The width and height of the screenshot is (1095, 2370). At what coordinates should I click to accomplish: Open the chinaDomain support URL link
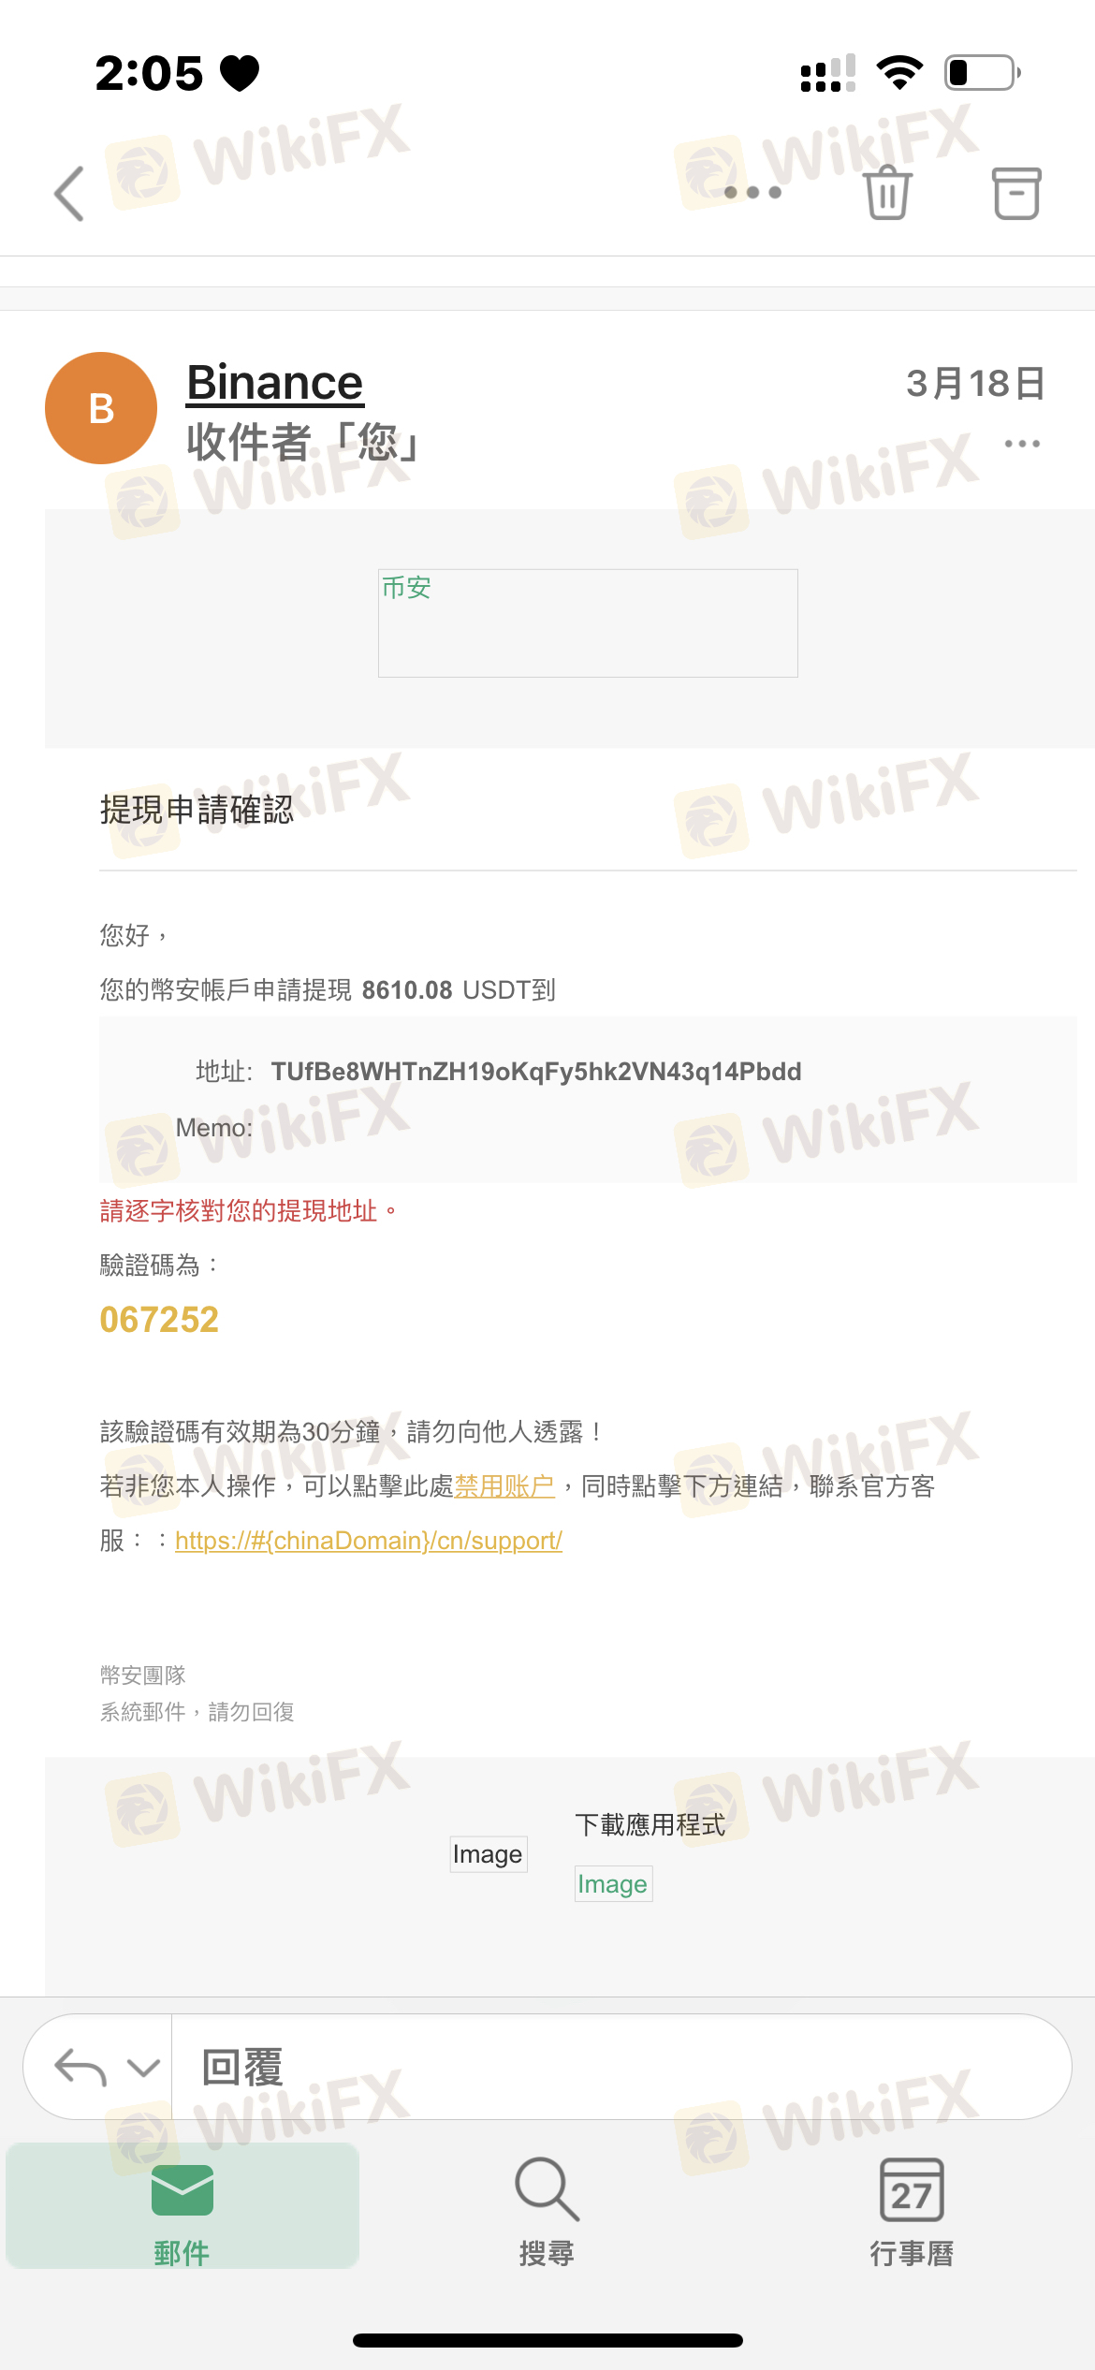(369, 1541)
